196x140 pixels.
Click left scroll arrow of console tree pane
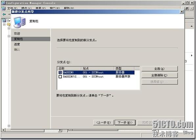coord(3,130)
